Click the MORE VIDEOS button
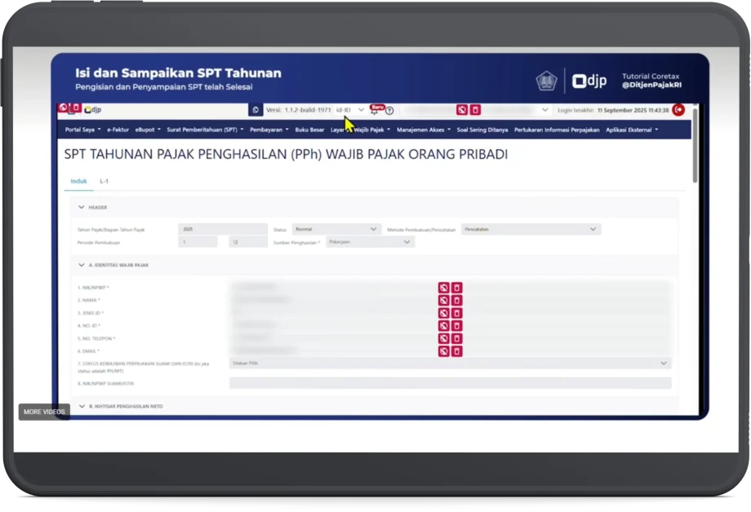This screenshot has height=512, width=751. click(44, 412)
